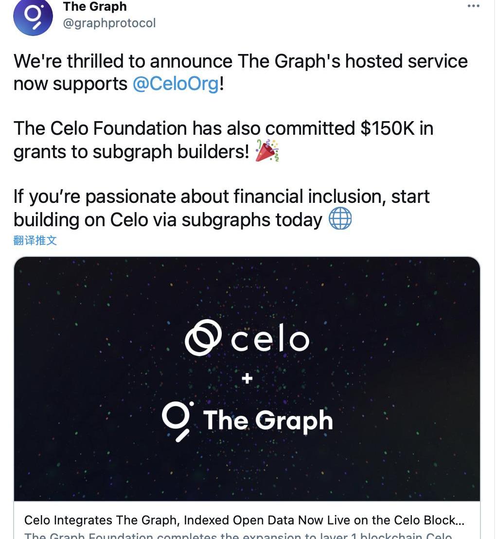Click the party popper emoji
This screenshot has height=539, width=496.
pyautogui.click(x=267, y=151)
